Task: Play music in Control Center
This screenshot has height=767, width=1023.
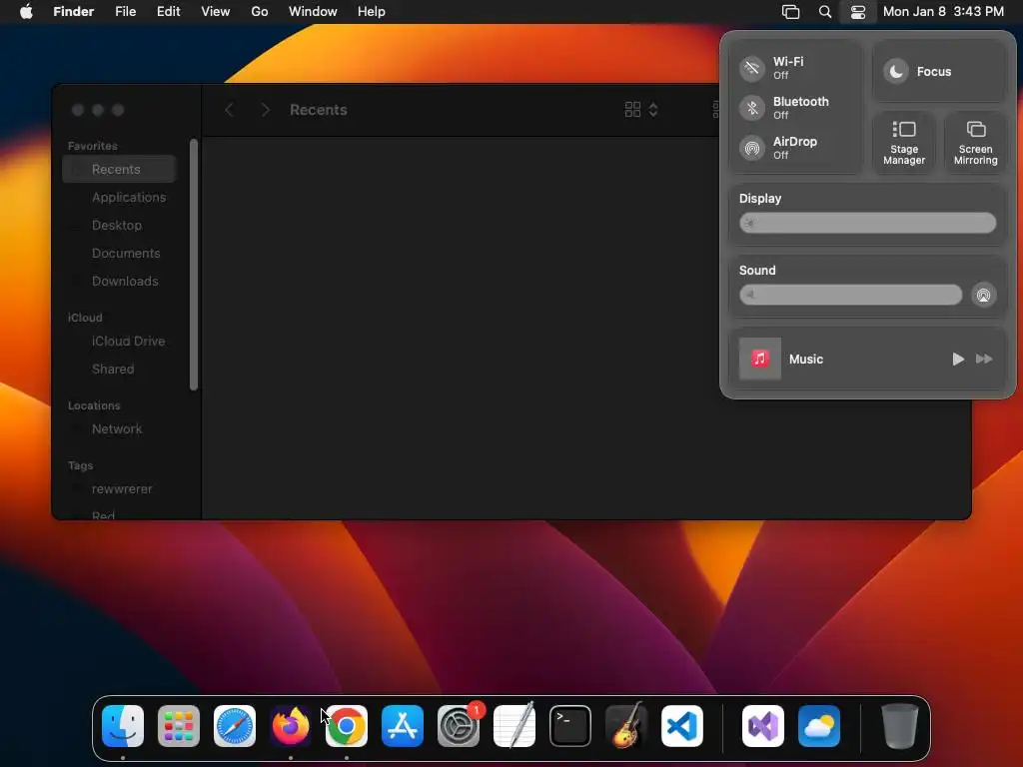Action: [x=958, y=360]
